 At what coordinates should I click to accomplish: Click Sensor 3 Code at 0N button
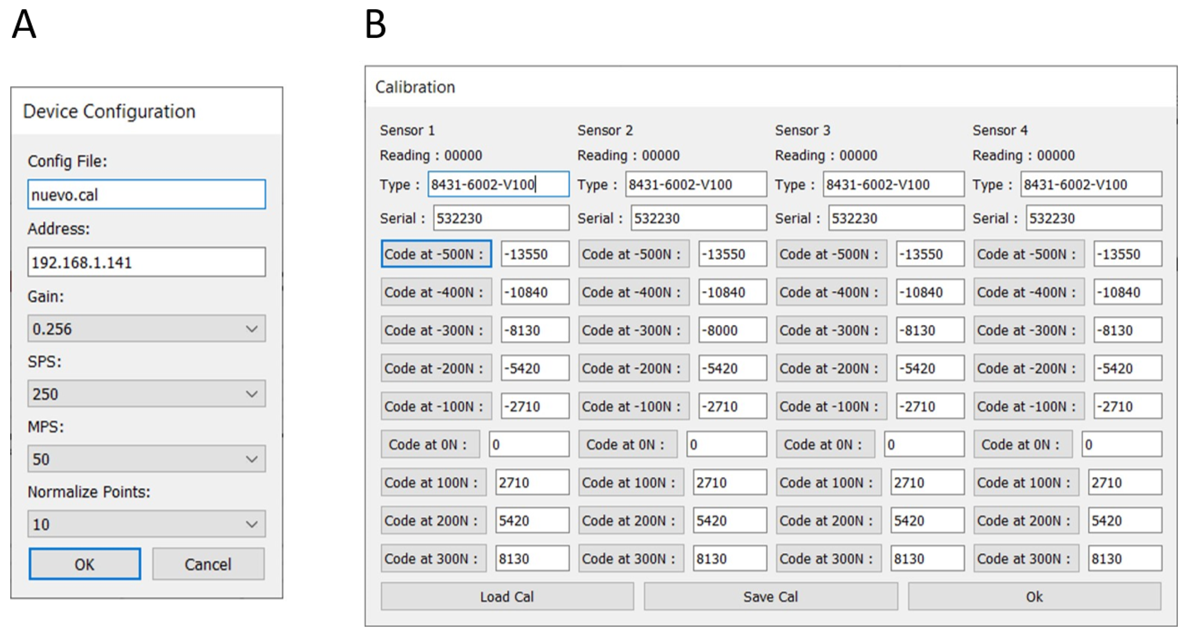pyautogui.click(x=825, y=444)
